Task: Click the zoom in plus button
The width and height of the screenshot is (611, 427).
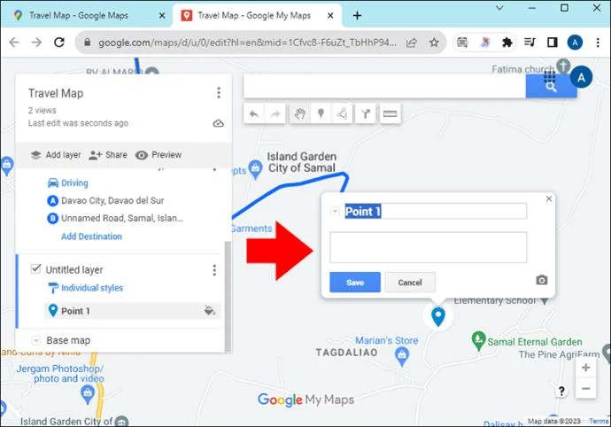Action: point(585,368)
